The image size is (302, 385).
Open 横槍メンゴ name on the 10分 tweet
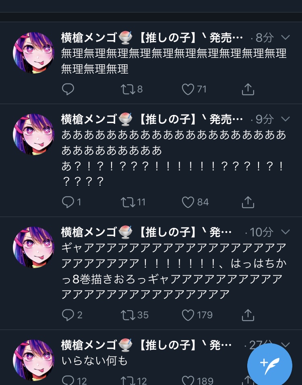(x=89, y=232)
